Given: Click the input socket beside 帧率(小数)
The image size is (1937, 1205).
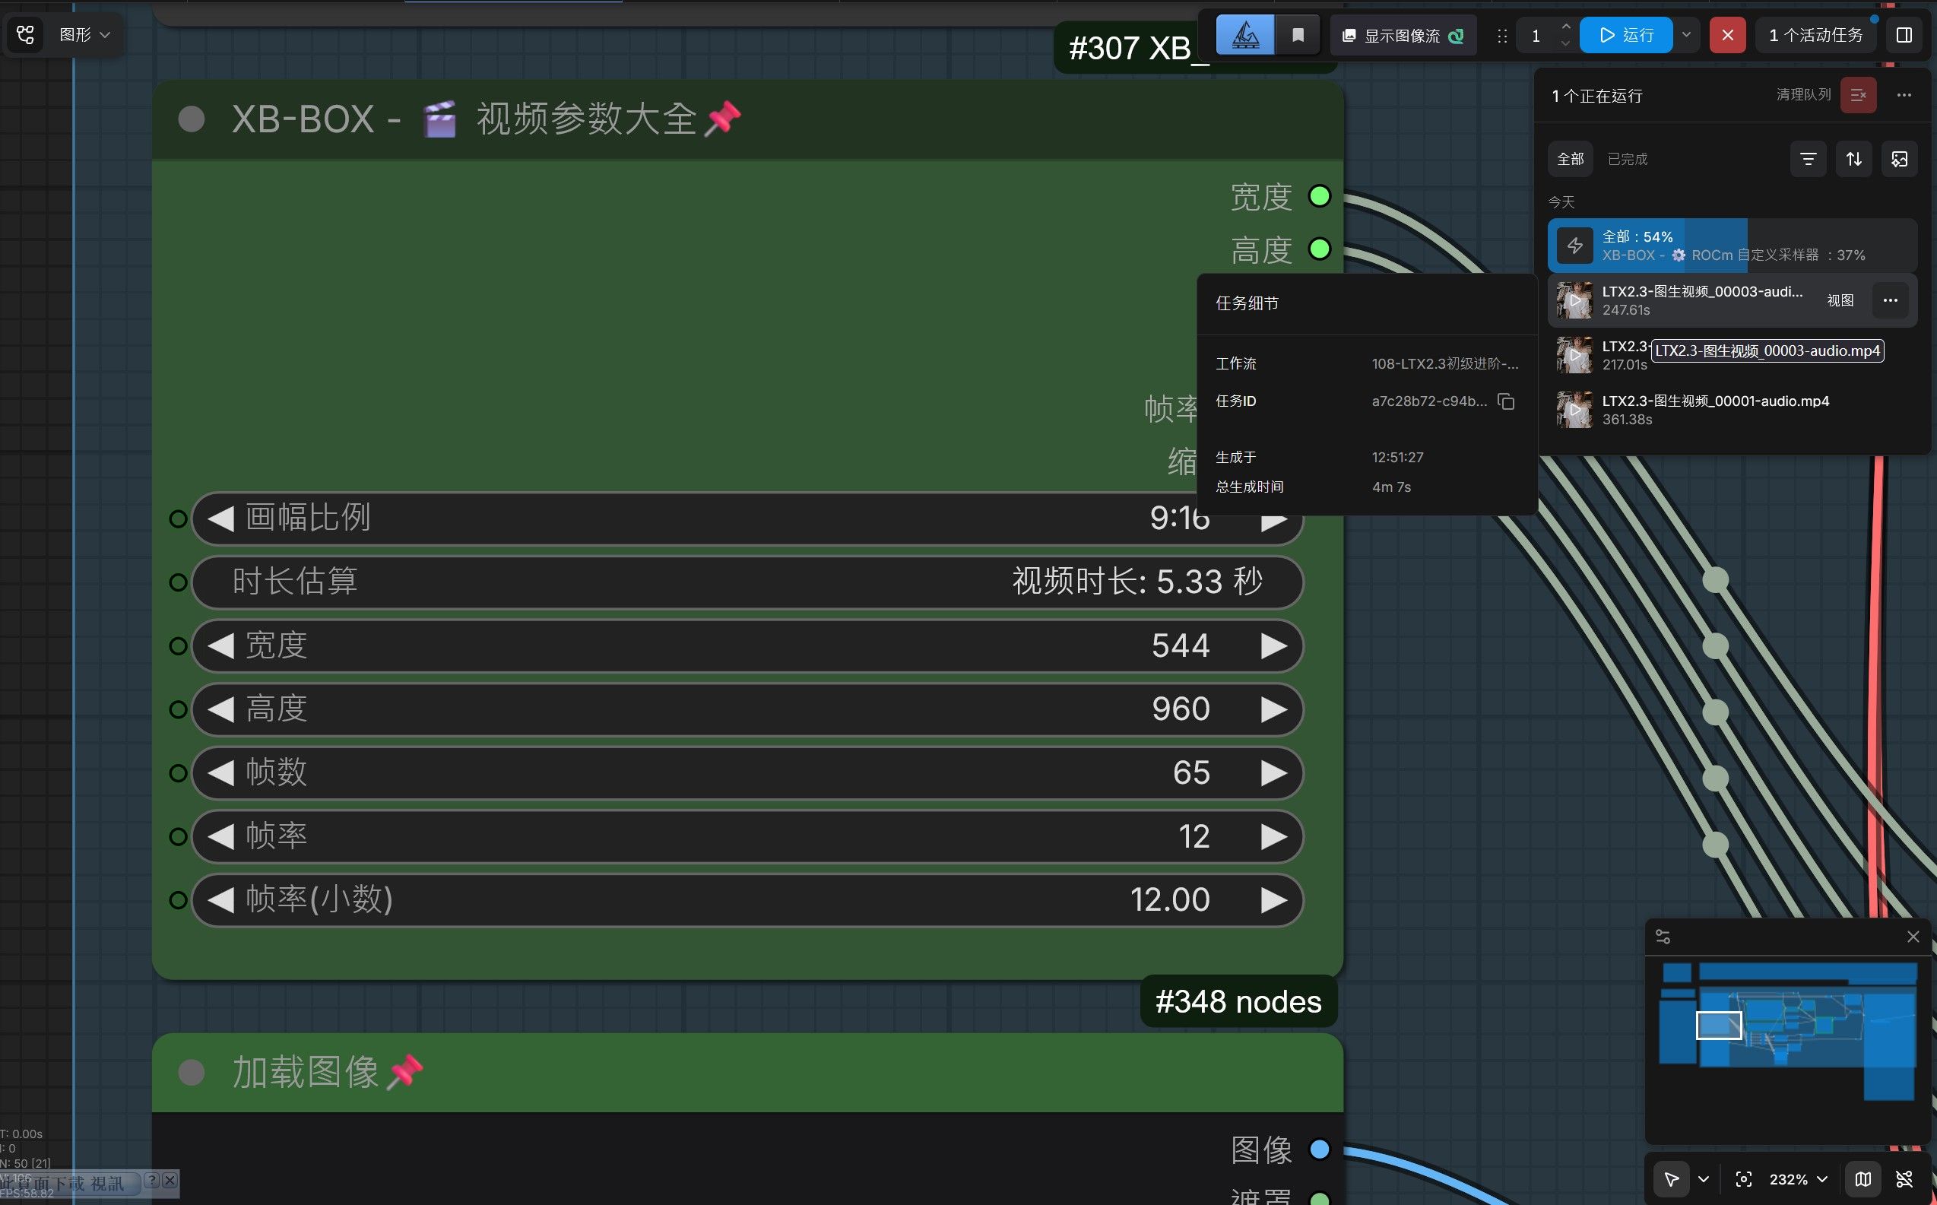Looking at the screenshot, I should tap(179, 900).
